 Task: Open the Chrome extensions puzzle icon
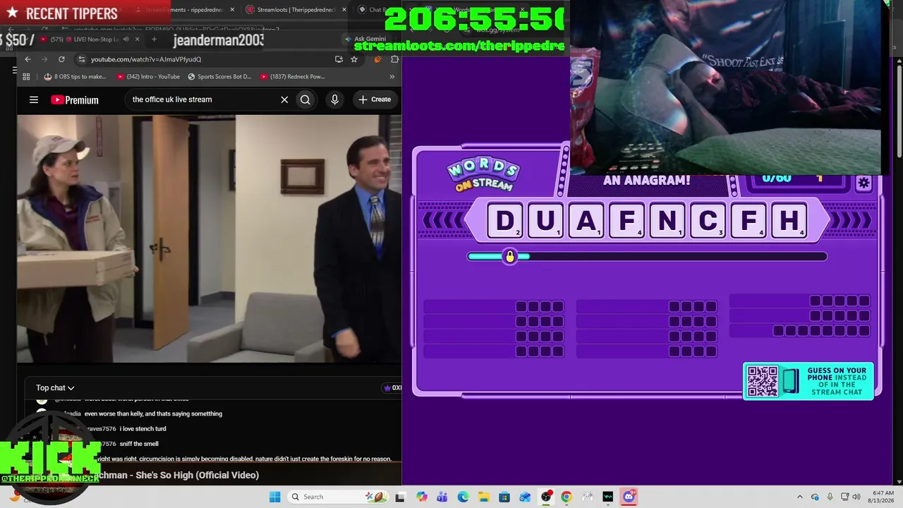[394, 59]
